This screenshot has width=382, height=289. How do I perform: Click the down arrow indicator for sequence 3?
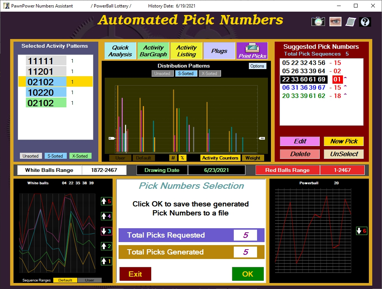(x=107, y=231)
